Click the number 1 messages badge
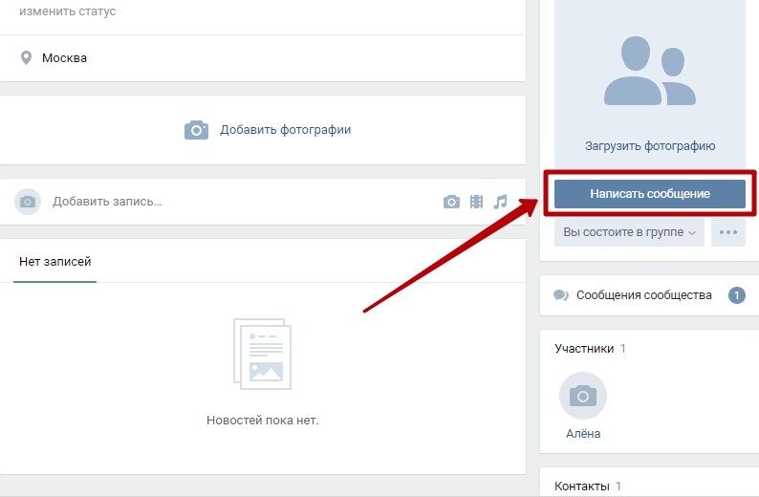Screen dimensions: 759x497 (737, 295)
